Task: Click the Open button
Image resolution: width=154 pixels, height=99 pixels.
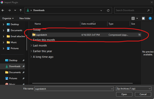Action: pyautogui.click(x=124, y=94)
